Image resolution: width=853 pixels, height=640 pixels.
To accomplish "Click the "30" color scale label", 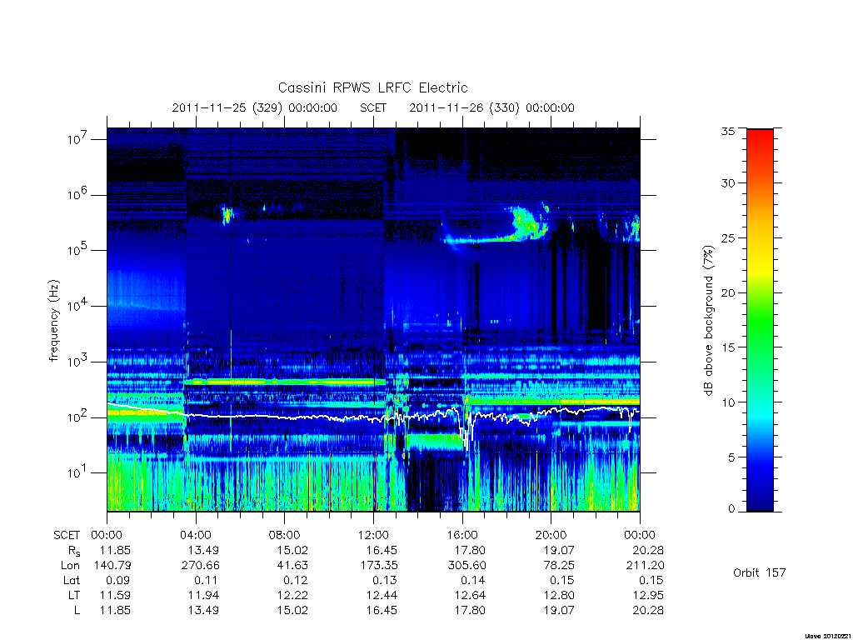I will coord(728,183).
